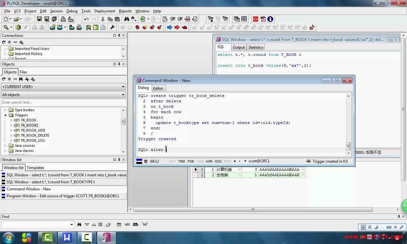The height and width of the screenshot is (244, 407).
Task: Toggle the FDB feedback status flag
Action: 191,161
